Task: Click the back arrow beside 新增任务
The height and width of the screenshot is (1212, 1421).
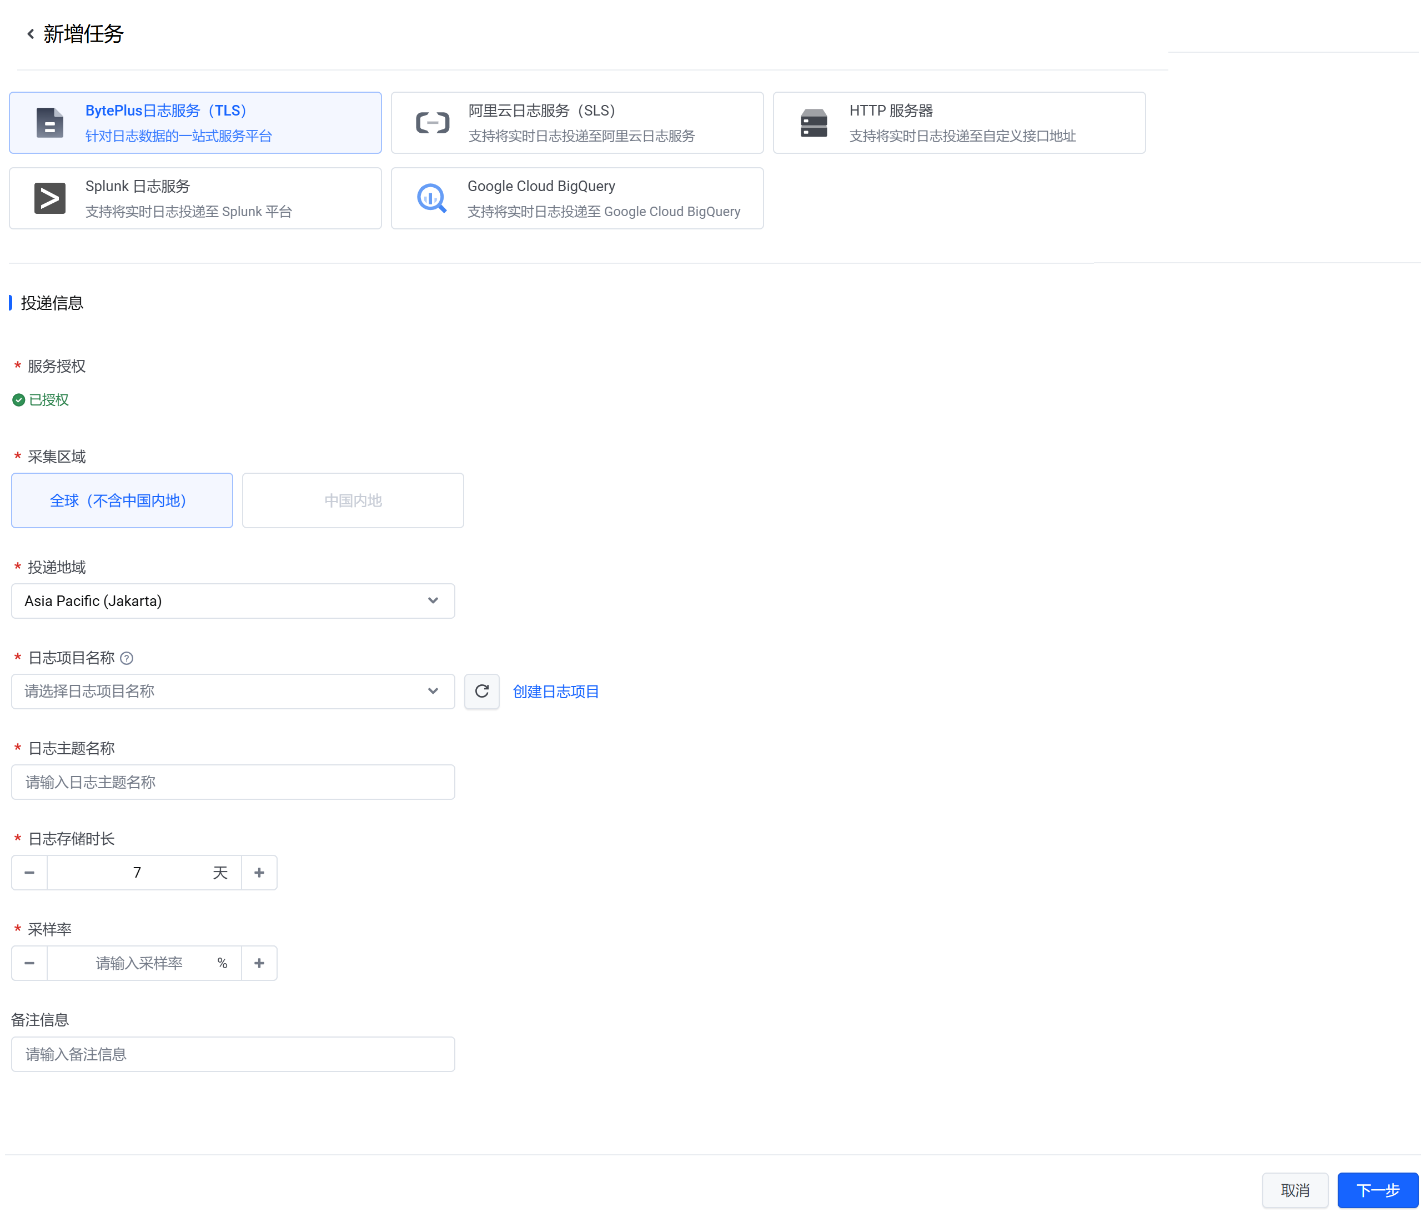Action: pos(30,34)
